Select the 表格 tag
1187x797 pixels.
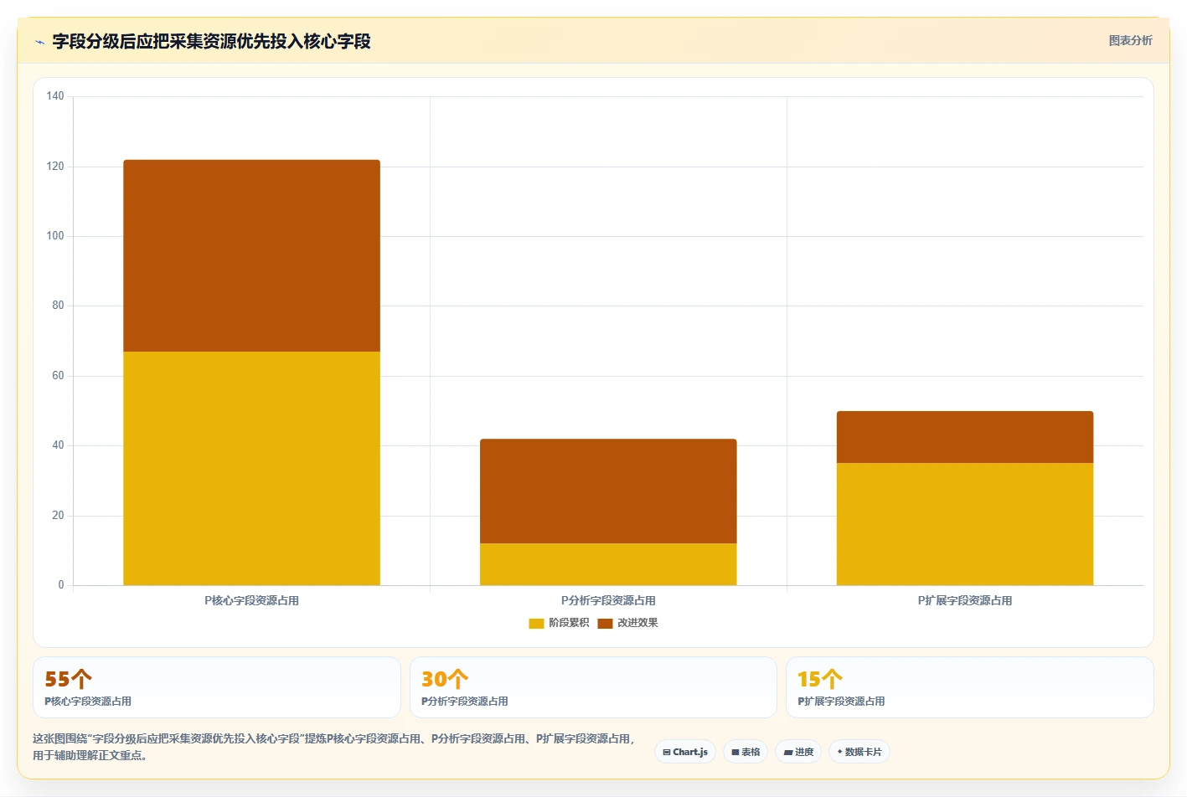[746, 752]
